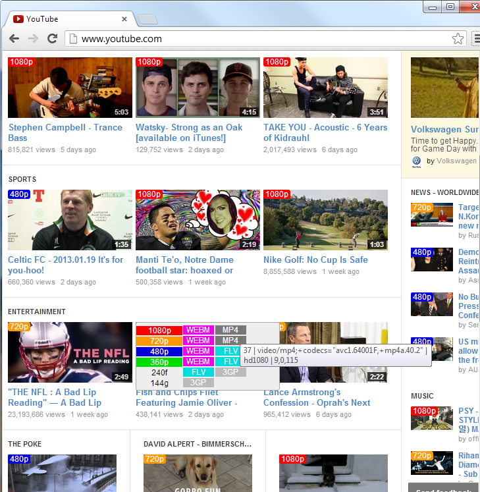This screenshot has height=492, width=480.
Task: Click the SPORTS section heading
Action: point(22,179)
